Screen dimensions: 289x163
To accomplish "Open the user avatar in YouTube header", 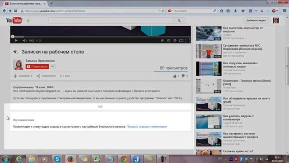I will 276,20.
